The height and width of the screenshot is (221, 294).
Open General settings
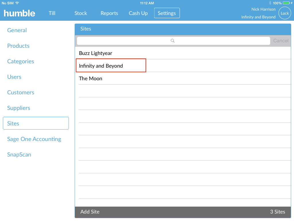[x=17, y=30]
